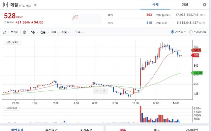Viewport: 211px width, 131px height.
Task: Click the candlestick logo beside 메탈
Action: (x=5, y=5)
